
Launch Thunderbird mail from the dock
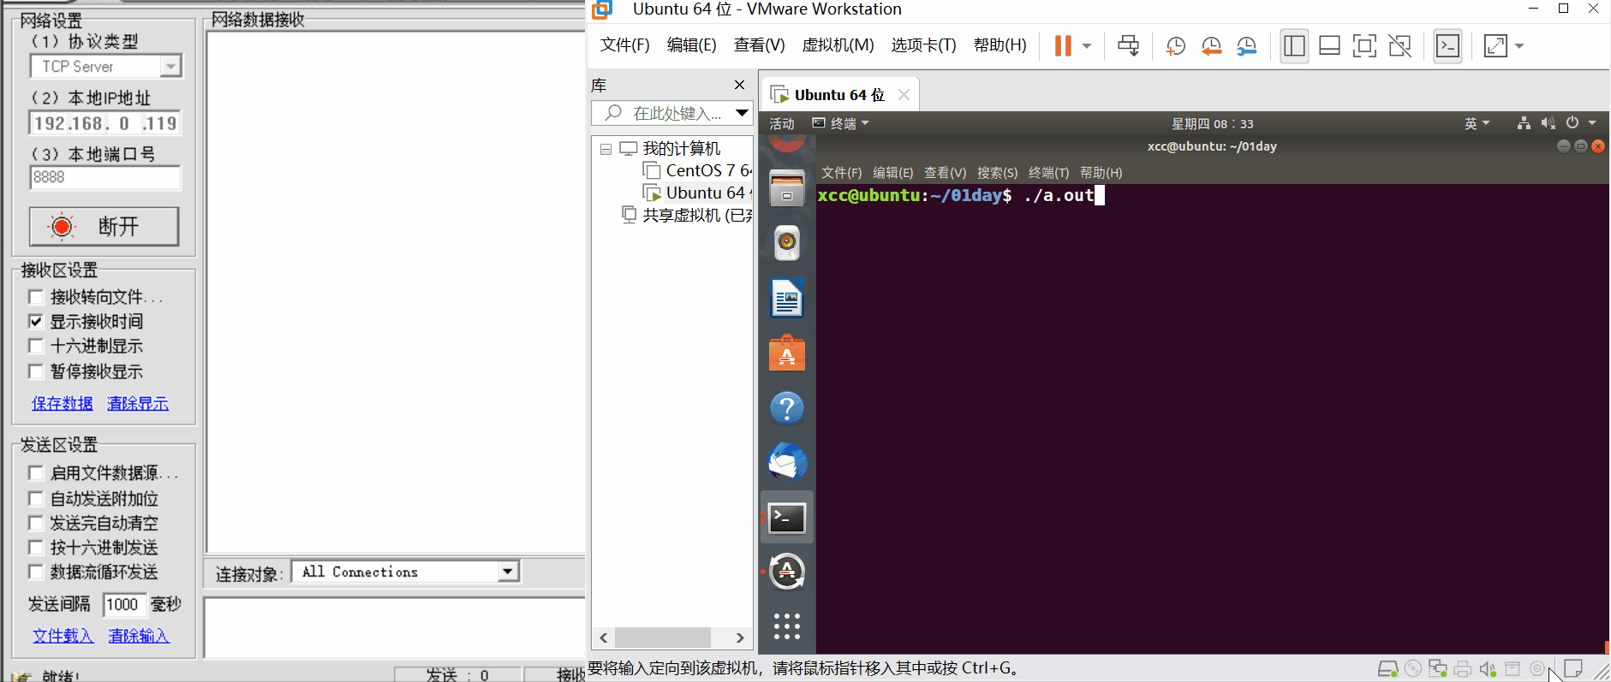pos(787,462)
